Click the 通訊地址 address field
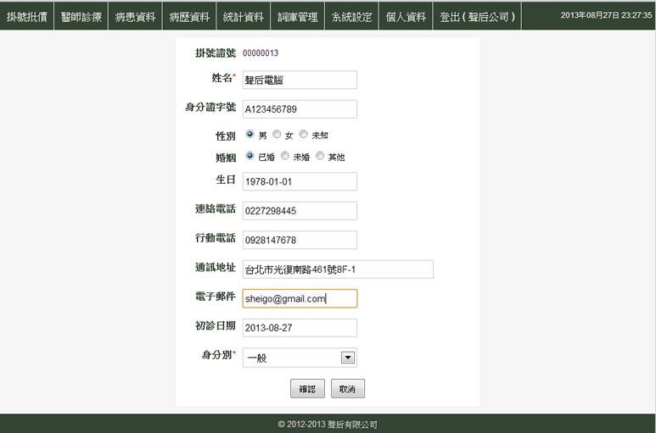Image resolution: width=656 pixels, height=433 pixels. coord(338,269)
